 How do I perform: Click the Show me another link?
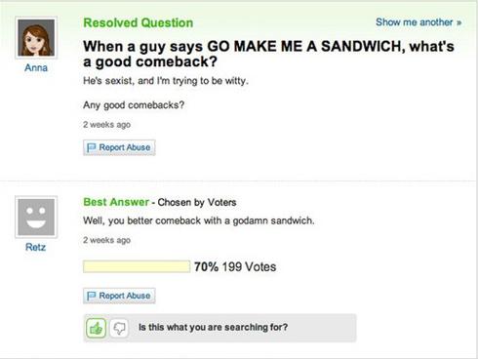[x=415, y=22]
